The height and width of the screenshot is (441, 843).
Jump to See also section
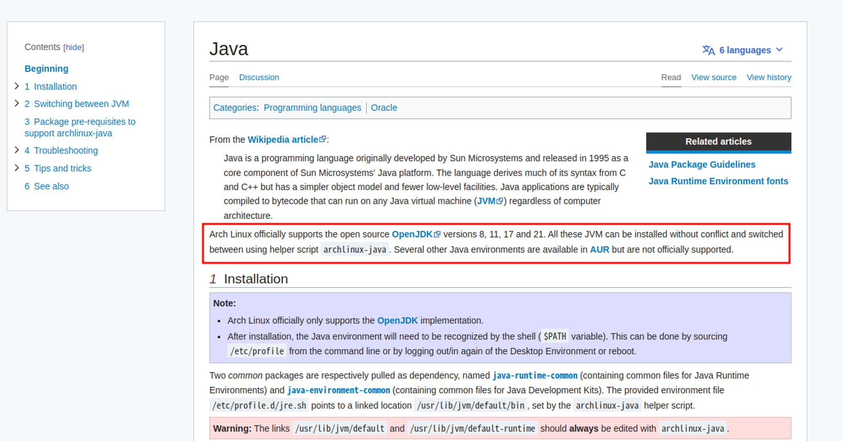click(x=51, y=186)
